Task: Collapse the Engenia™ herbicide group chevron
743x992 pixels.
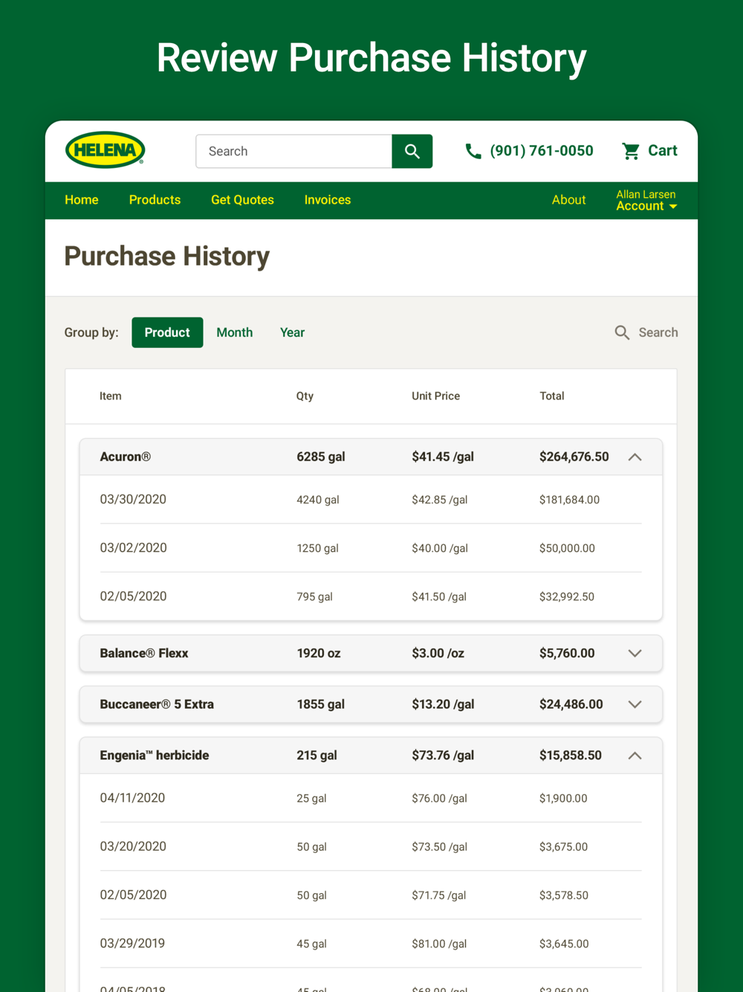Action: (635, 756)
